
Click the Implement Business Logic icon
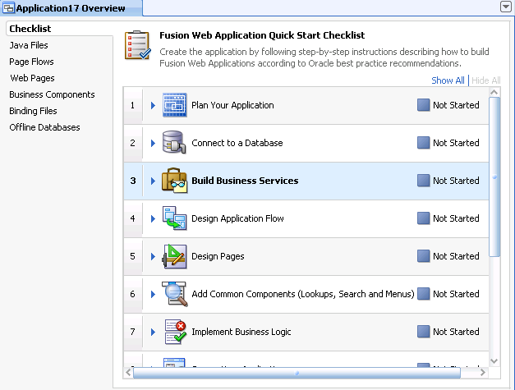[x=175, y=332]
